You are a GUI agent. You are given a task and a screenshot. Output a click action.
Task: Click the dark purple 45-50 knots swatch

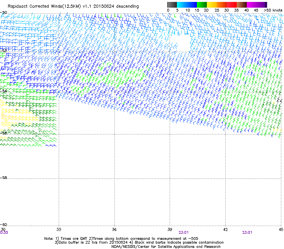pos(262,5)
